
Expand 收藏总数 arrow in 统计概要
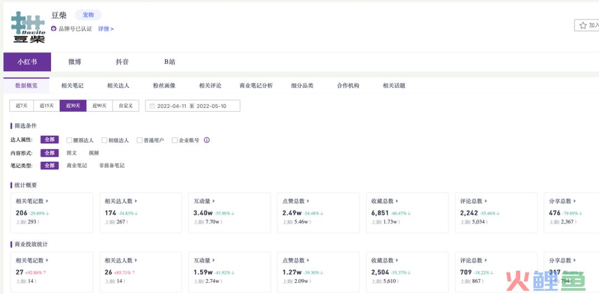(x=397, y=201)
